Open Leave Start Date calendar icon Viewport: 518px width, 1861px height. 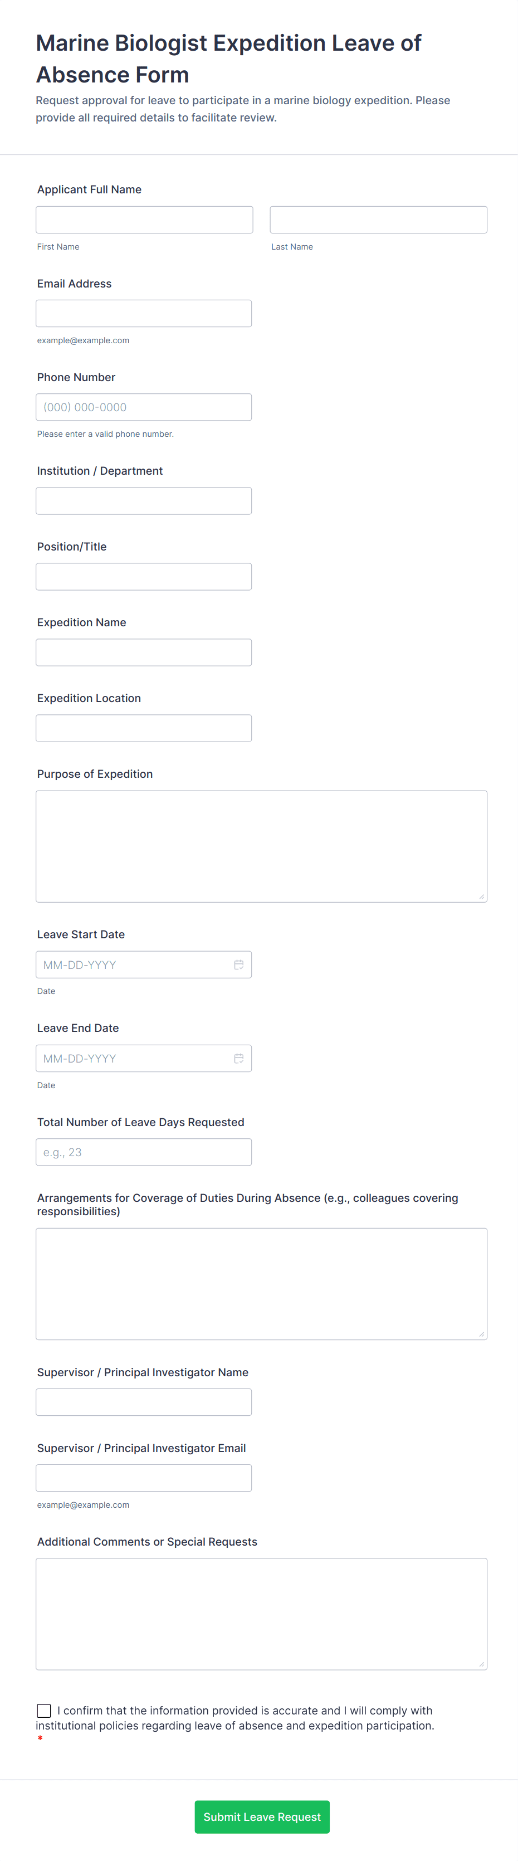[238, 964]
